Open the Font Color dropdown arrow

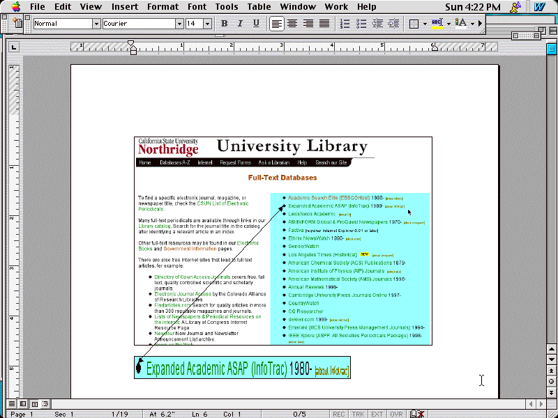[x=472, y=24]
